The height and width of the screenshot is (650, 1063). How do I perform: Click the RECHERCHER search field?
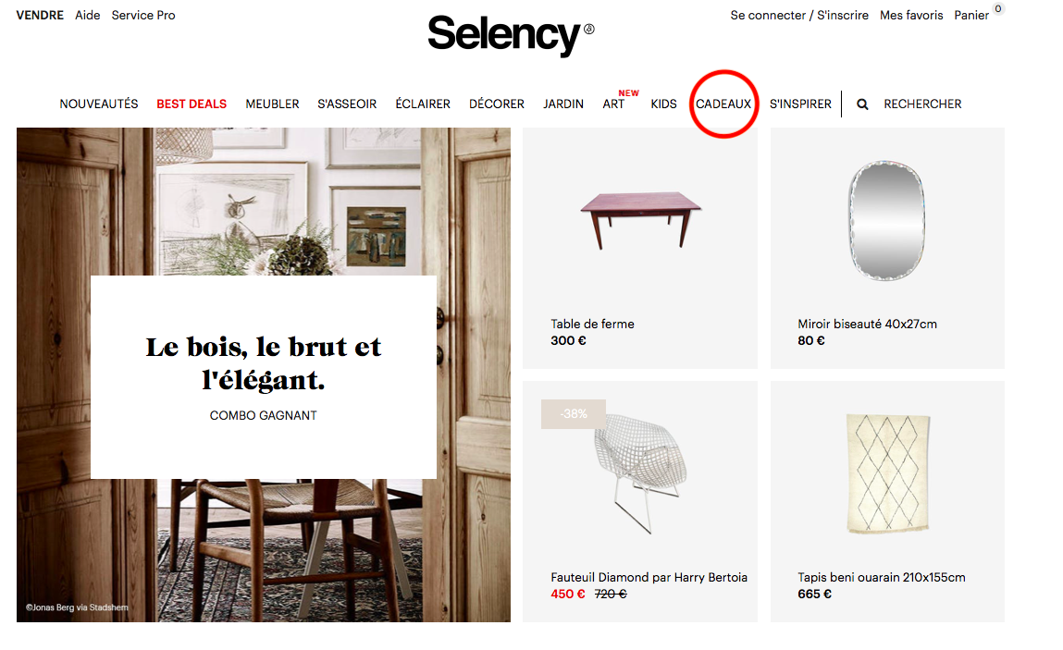click(x=922, y=104)
